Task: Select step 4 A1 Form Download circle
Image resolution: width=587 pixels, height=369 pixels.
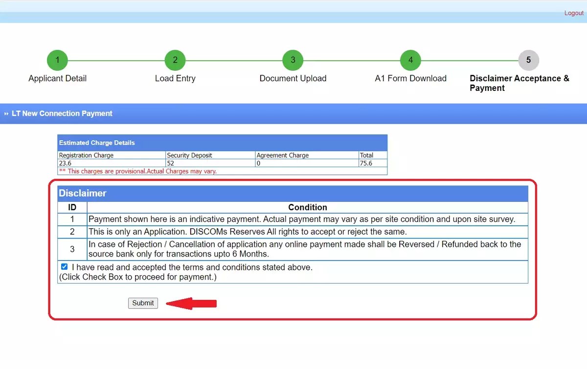Action: pyautogui.click(x=410, y=60)
